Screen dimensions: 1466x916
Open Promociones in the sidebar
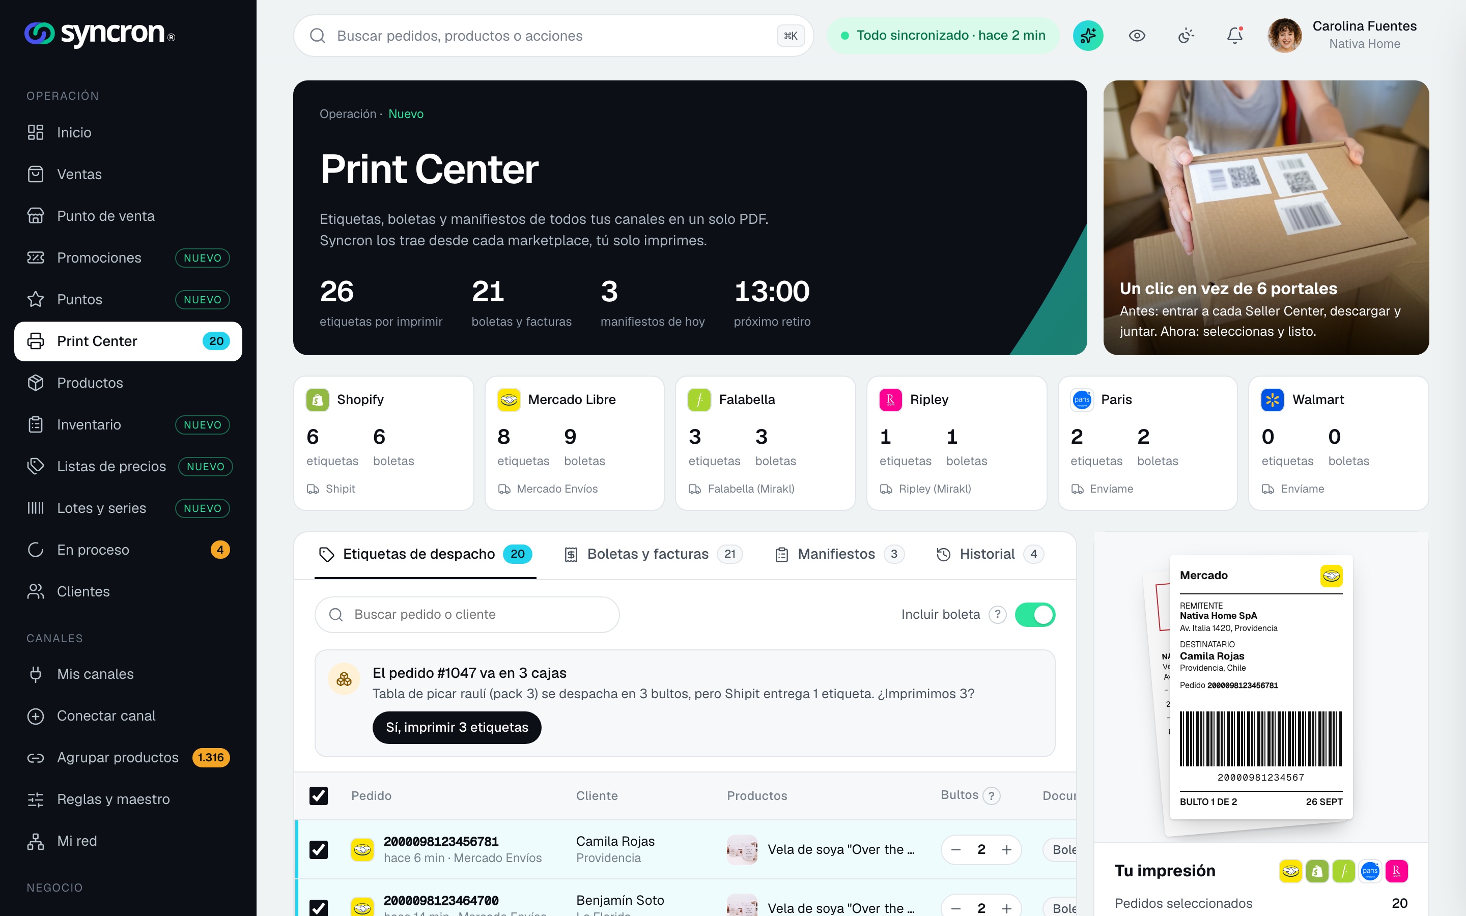(x=128, y=258)
